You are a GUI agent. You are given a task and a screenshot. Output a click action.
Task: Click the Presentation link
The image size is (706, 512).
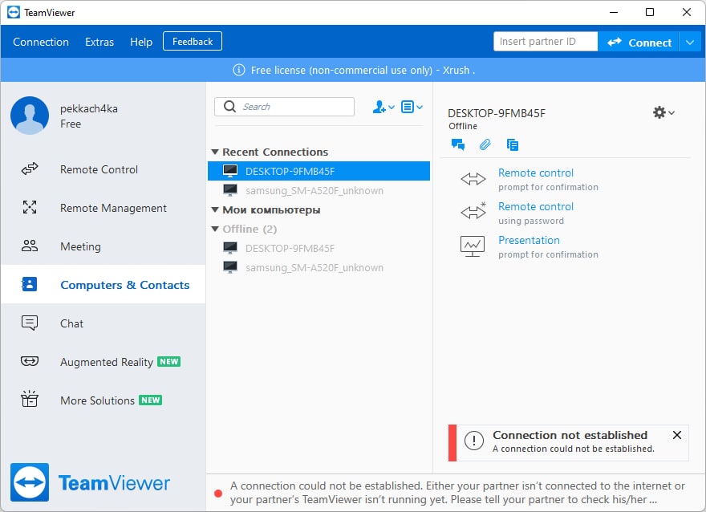click(529, 240)
